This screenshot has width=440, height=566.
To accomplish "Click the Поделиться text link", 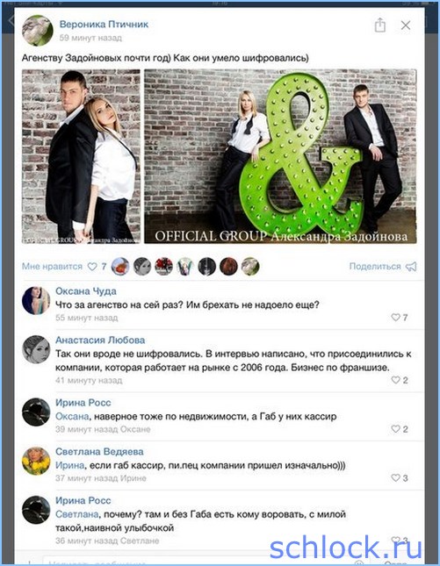I will tap(375, 267).
